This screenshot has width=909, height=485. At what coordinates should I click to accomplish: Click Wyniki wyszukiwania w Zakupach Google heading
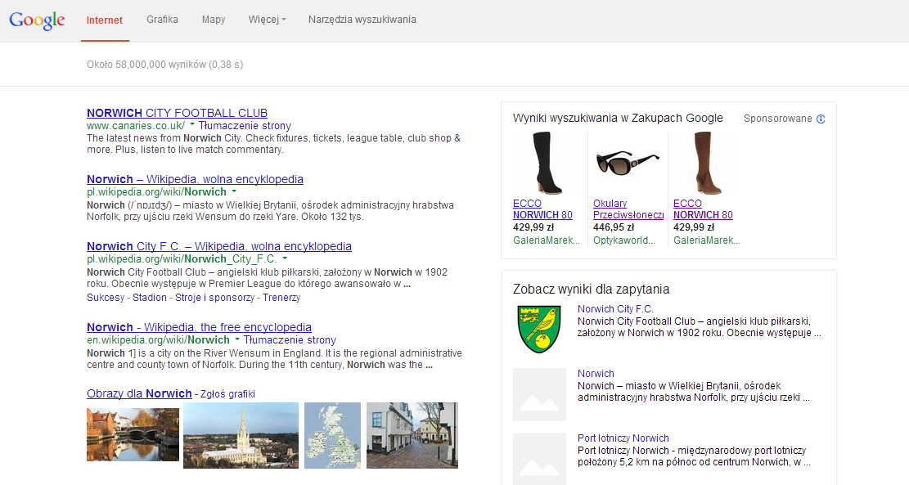(618, 119)
